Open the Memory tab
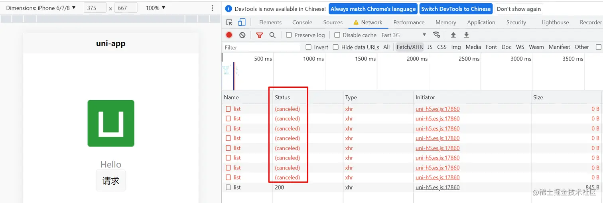The width and height of the screenshot is (603, 203). 446,22
